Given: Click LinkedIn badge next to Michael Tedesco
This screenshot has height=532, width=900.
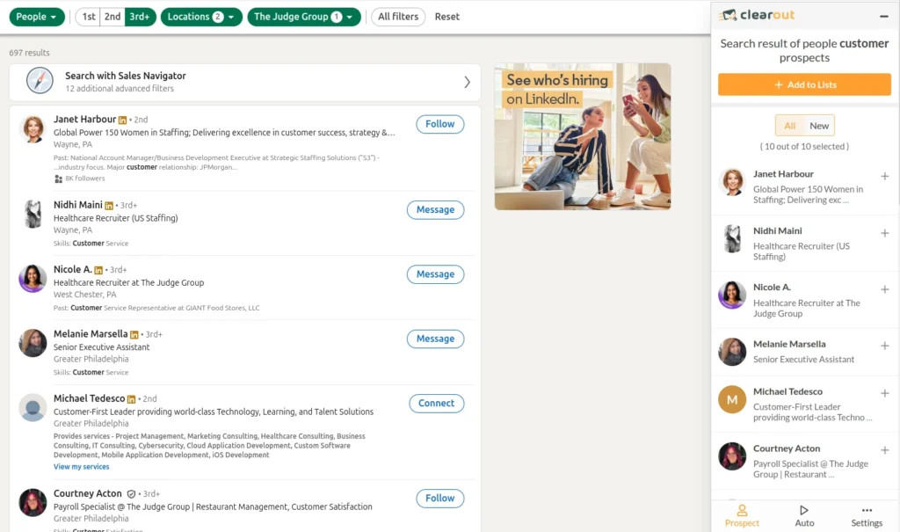Looking at the screenshot, I should pyautogui.click(x=131, y=399).
